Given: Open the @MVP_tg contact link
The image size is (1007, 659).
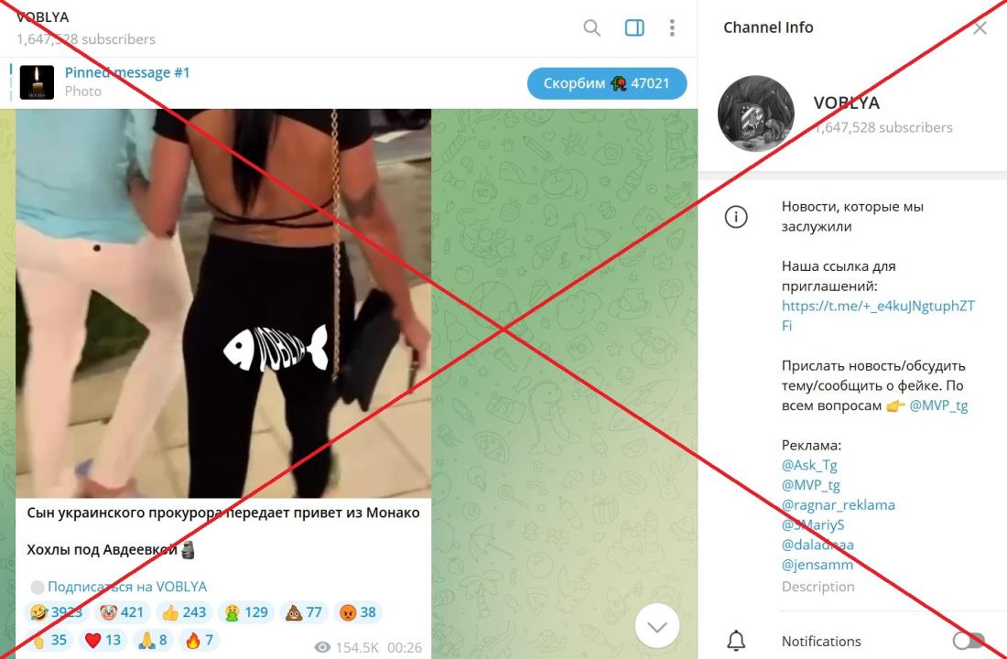Looking at the screenshot, I should tap(938, 405).
